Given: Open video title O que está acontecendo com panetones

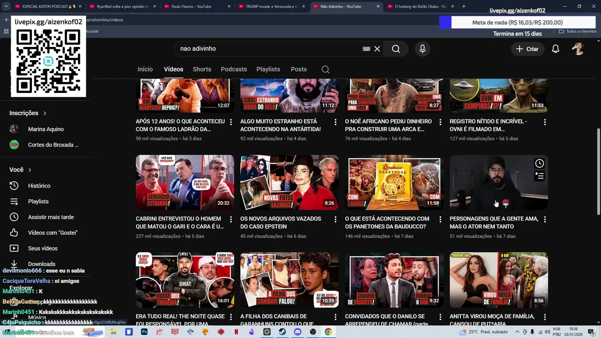Looking at the screenshot, I should click(387, 223).
